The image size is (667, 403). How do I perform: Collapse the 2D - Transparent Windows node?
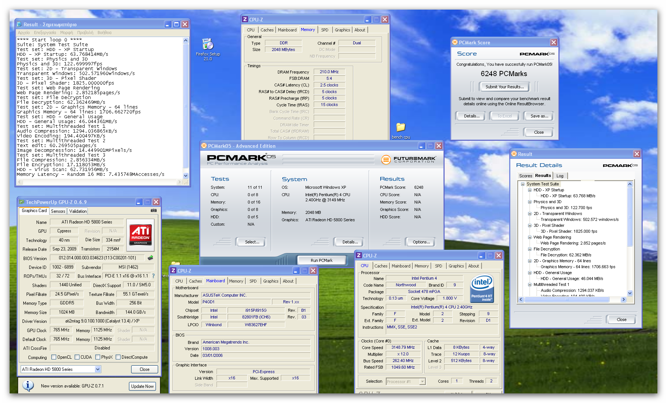530,214
